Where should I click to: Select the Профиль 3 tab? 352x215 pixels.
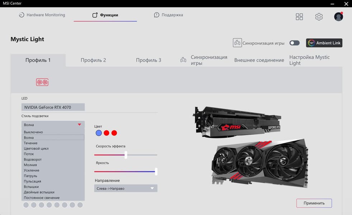149,60
